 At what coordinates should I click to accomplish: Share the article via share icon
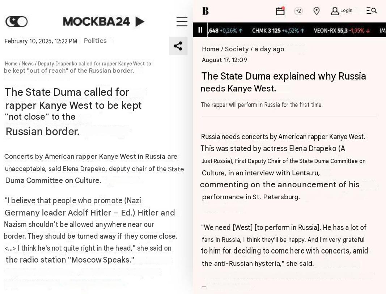coord(178,46)
